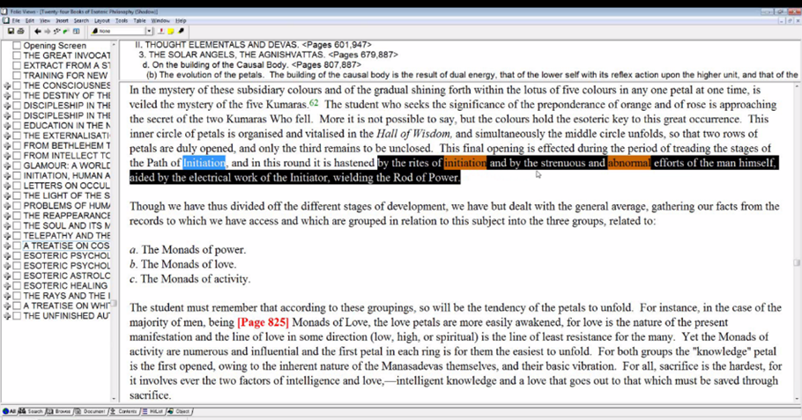Viewport: 802px width, 420px height.
Task: Open the Layout menu
Action: (x=101, y=21)
